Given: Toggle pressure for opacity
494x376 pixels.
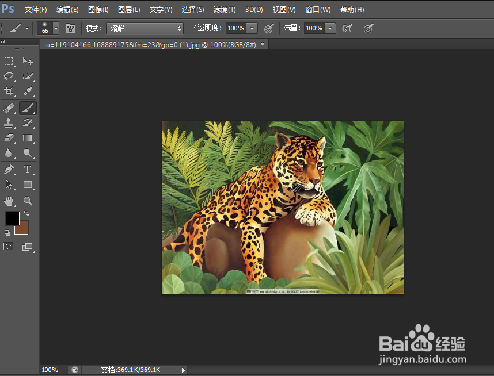Looking at the screenshot, I should (268, 29).
